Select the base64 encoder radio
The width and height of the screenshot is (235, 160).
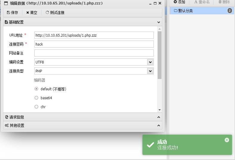click(x=36, y=98)
